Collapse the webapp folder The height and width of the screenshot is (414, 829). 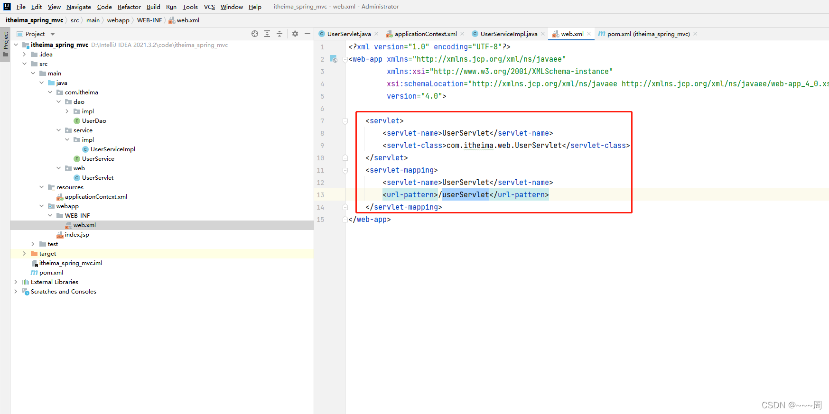point(42,206)
